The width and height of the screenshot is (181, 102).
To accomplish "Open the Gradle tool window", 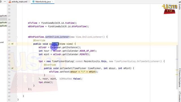I will [x=180, y=5].
